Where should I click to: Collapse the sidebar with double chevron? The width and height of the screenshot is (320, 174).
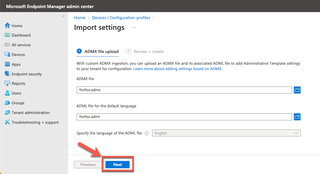coord(64,16)
